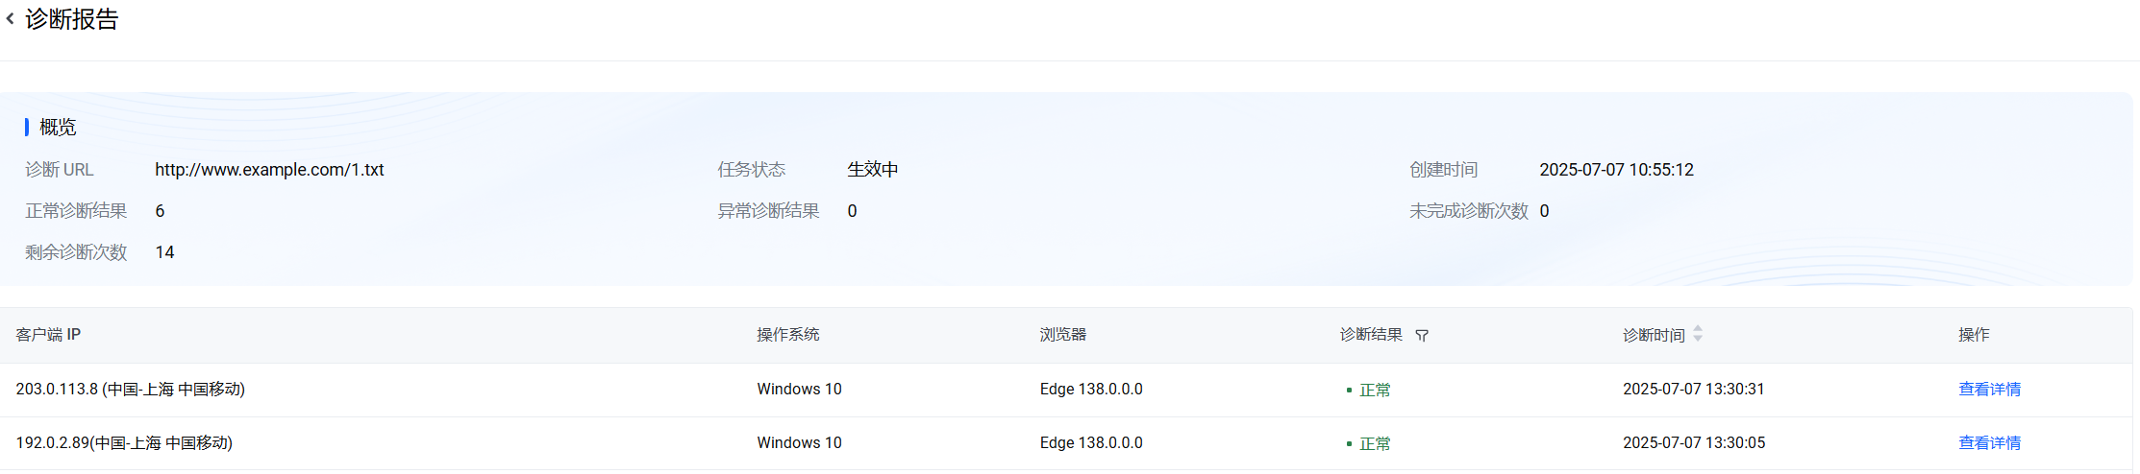Click the 操作 column header
This screenshot has width=2140, height=474.
click(1974, 335)
